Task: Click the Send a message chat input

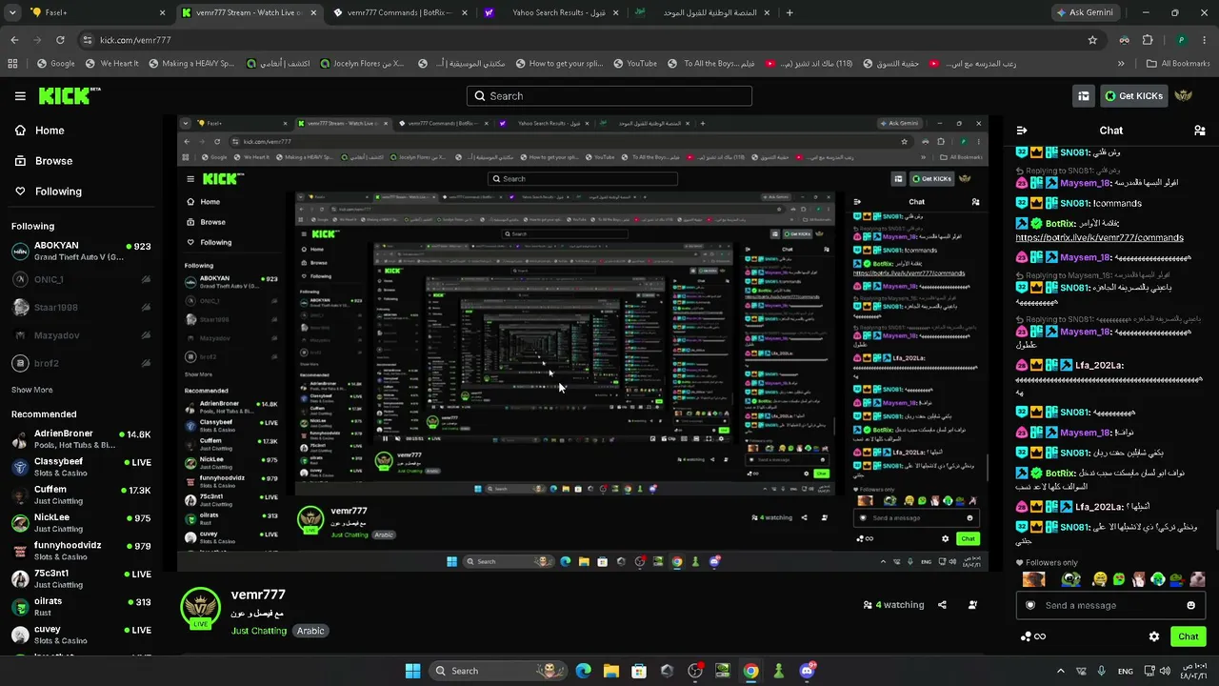Action: pos(1109,605)
